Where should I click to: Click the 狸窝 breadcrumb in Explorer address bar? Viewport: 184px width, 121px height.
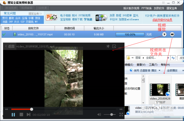138,58
